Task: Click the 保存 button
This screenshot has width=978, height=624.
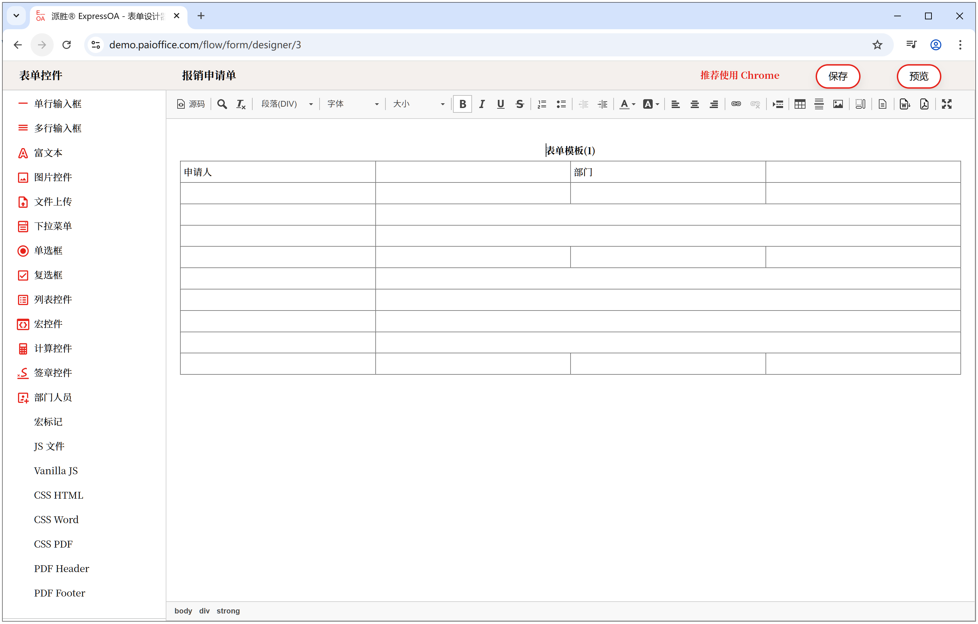Action: click(837, 76)
